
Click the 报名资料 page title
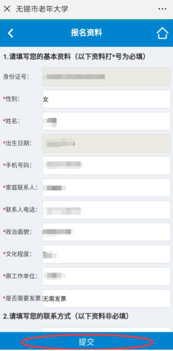86,32
